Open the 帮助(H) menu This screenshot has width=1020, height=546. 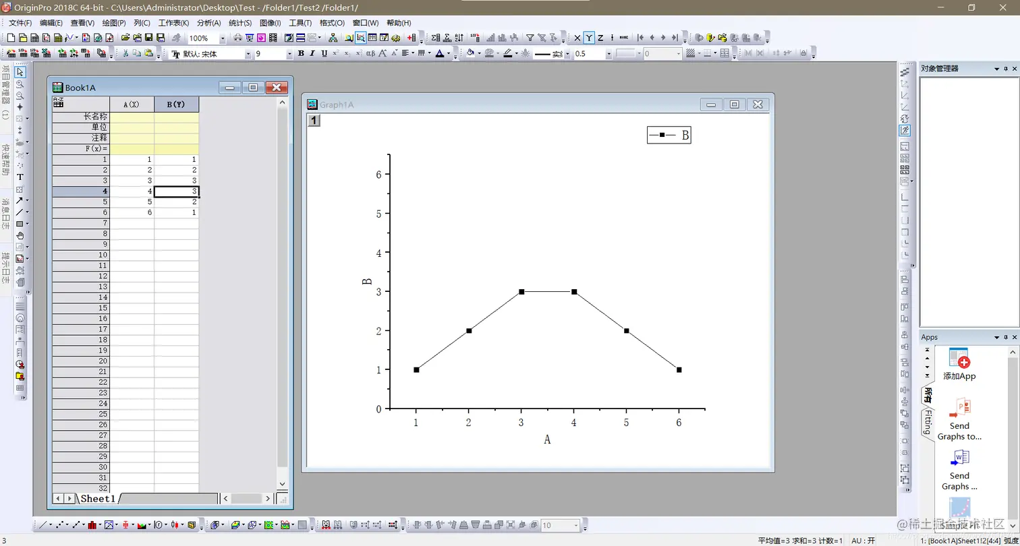pyautogui.click(x=399, y=23)
